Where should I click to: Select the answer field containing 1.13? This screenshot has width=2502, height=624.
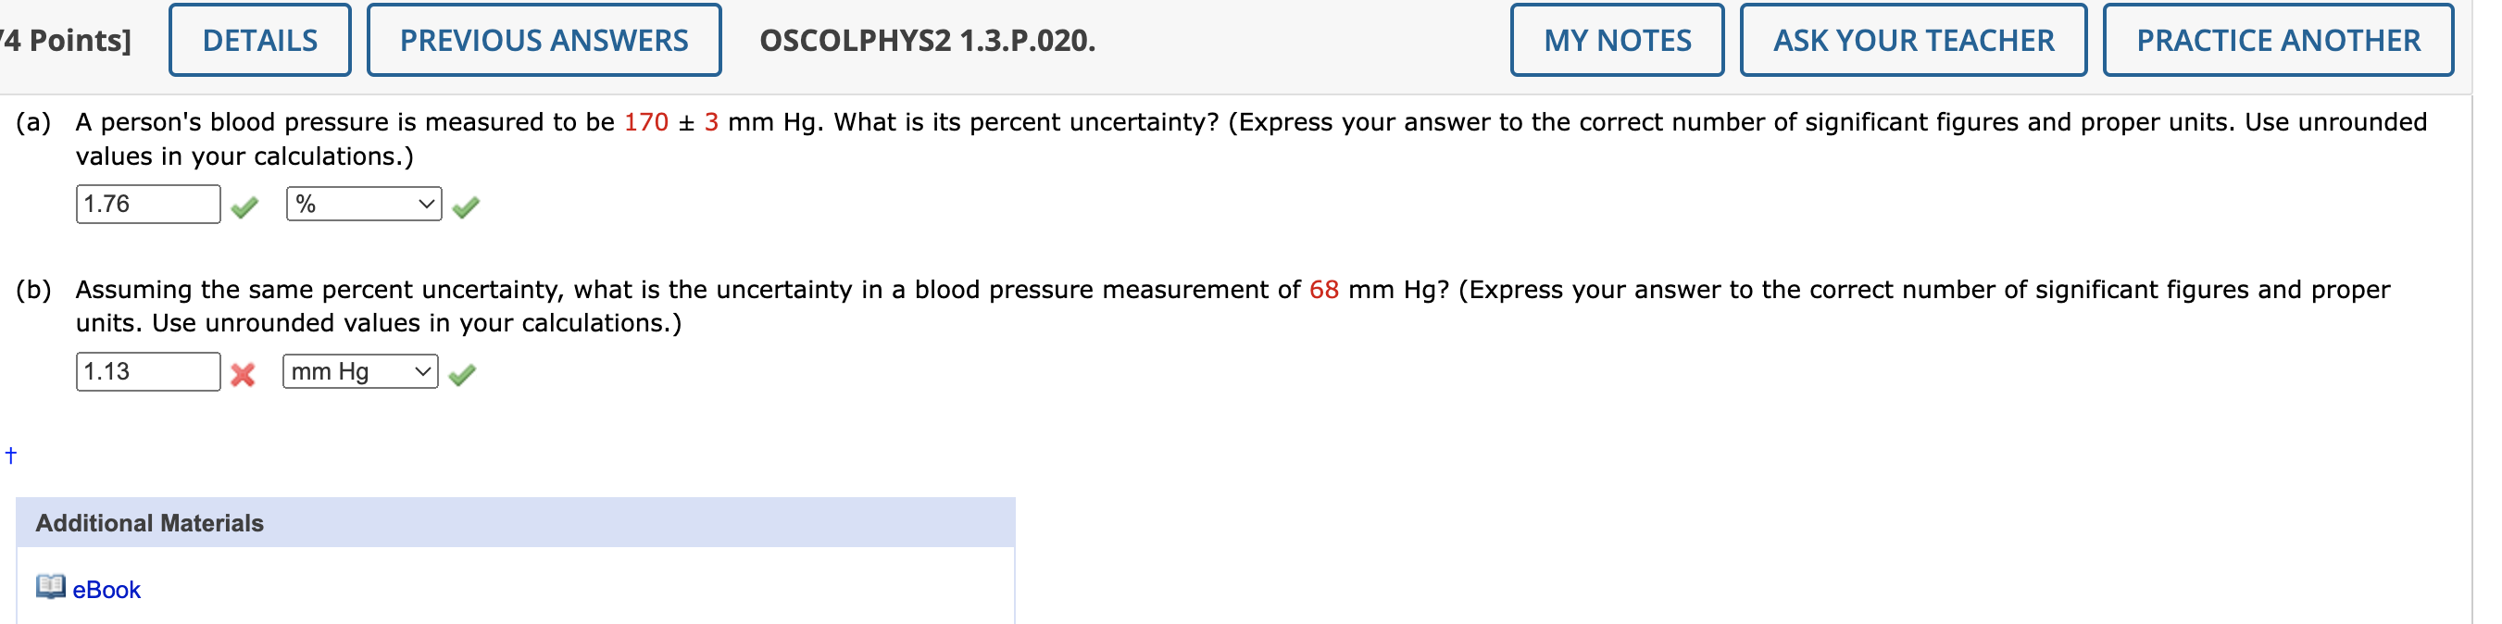click(x=147, y=371)
